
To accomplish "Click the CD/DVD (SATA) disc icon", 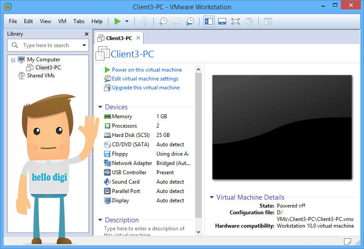I will click(107, 145).
